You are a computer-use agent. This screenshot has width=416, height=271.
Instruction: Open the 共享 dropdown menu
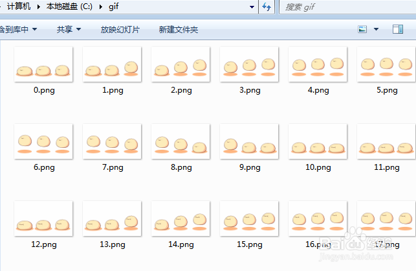[x=69, y=29]
